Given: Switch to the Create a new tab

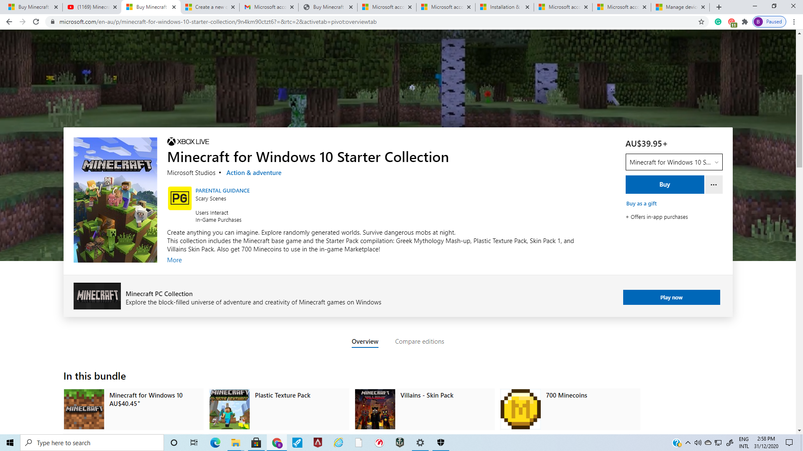Looking at the screenshot, I should click(x=210, y=7).
